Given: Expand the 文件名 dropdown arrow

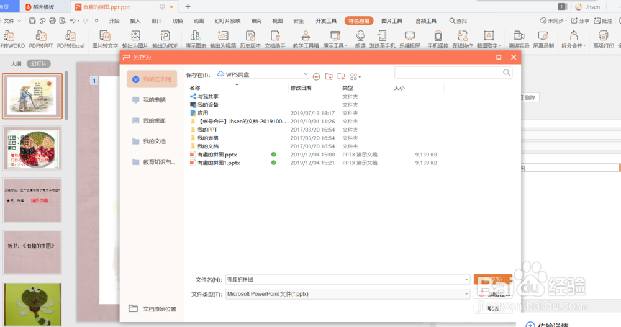Looking at the screenshot, I should [466, 279].
